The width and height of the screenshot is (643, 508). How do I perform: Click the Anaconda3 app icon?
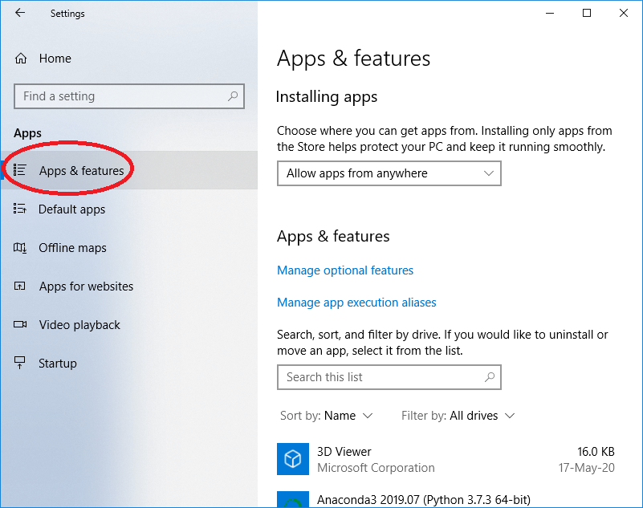coord(293,499)
